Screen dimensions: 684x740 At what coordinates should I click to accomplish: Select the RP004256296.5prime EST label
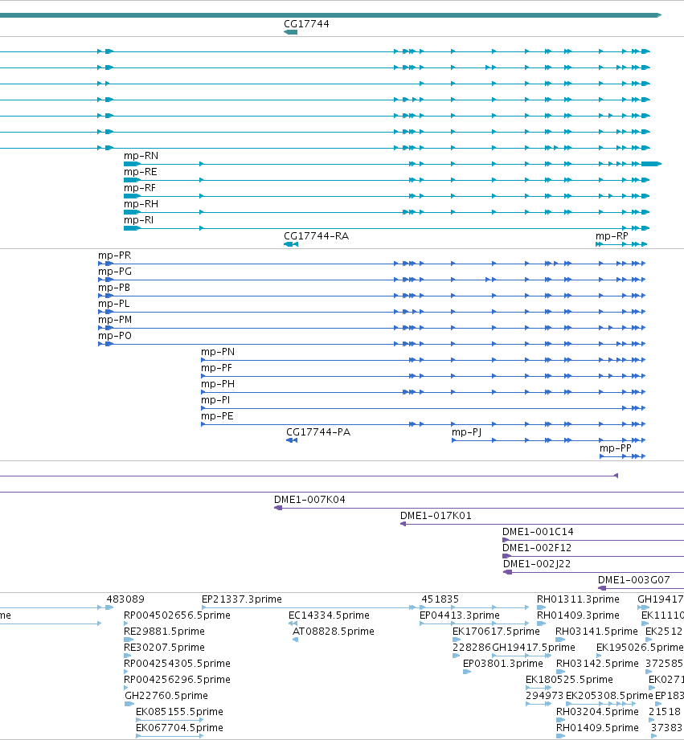177,679
